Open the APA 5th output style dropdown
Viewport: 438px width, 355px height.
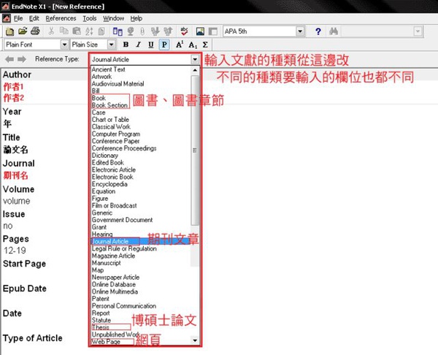click(x=300, y=31)
